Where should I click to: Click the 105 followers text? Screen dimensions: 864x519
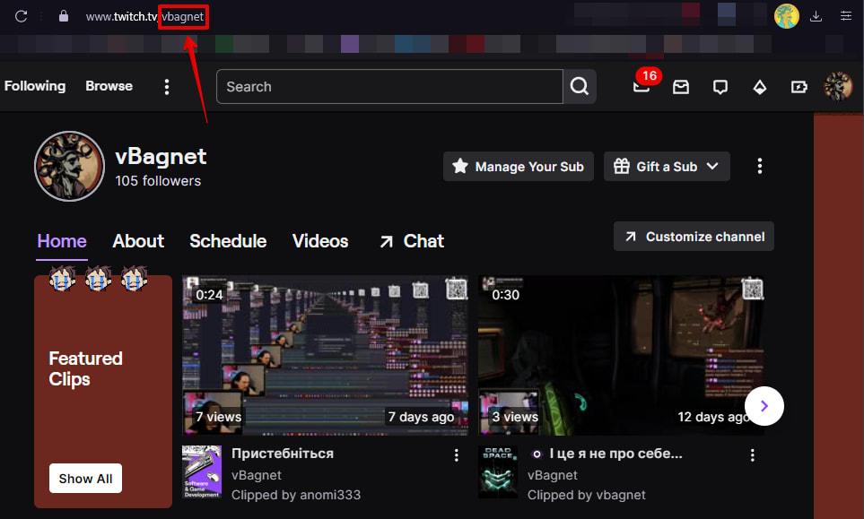pos(158,181)
